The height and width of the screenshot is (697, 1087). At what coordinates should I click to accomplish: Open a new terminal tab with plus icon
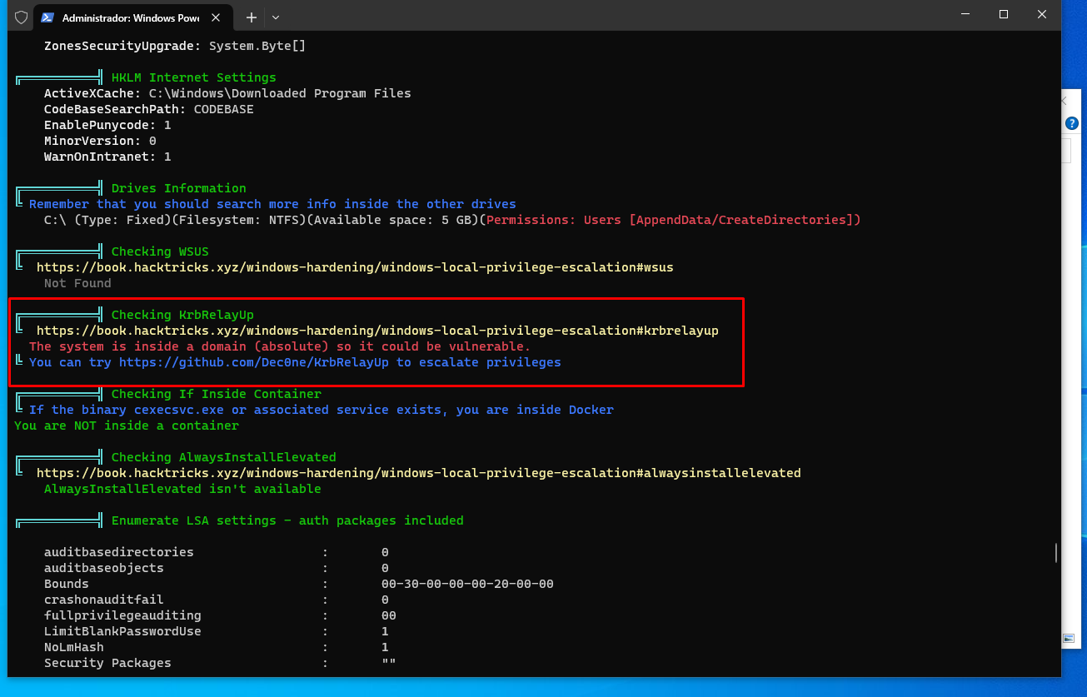(x=252, y=17)
